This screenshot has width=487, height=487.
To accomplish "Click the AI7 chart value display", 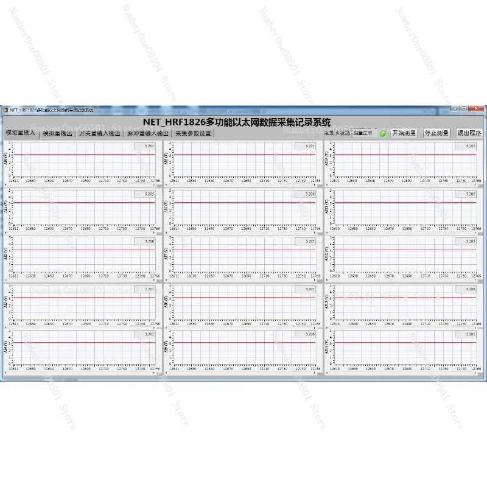I will tap(305, 241).
